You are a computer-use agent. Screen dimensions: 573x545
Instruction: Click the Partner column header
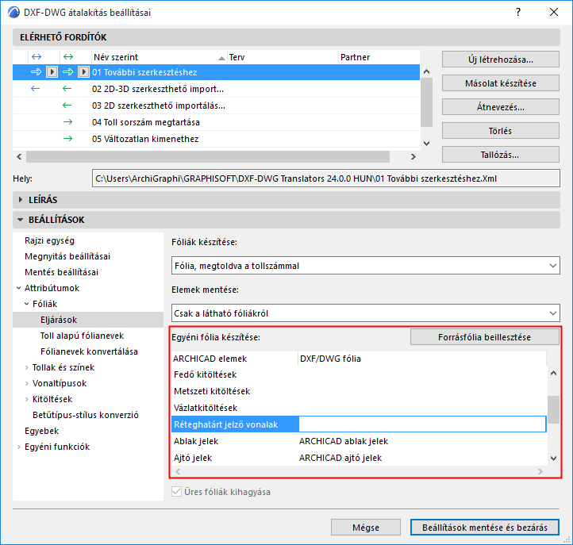[x=379, y=57]
